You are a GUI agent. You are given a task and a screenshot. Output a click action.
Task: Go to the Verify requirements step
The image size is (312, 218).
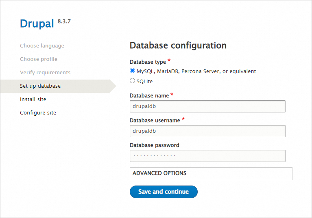45,73
